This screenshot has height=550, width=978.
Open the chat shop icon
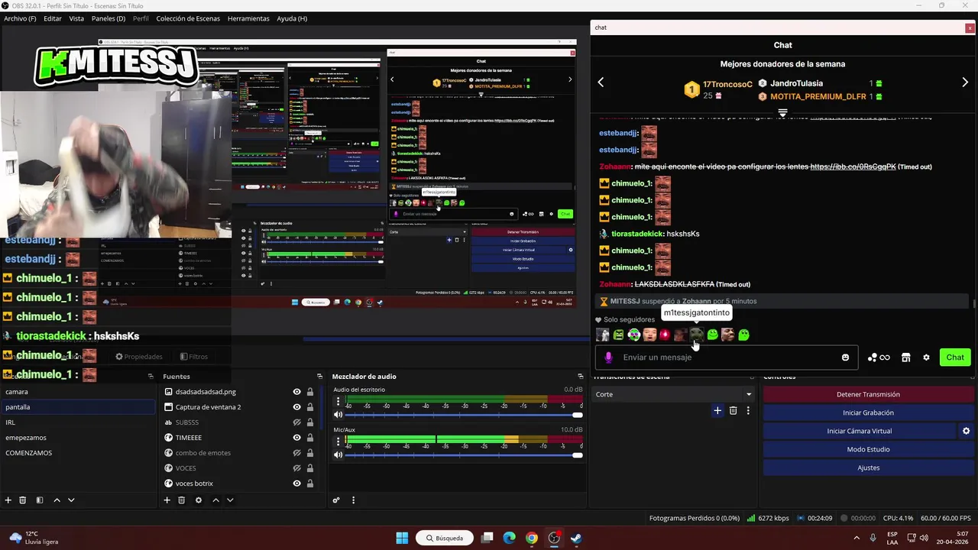click(906, 357)
